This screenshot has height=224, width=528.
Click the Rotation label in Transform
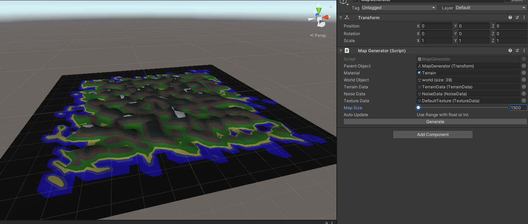click(352, 34)
